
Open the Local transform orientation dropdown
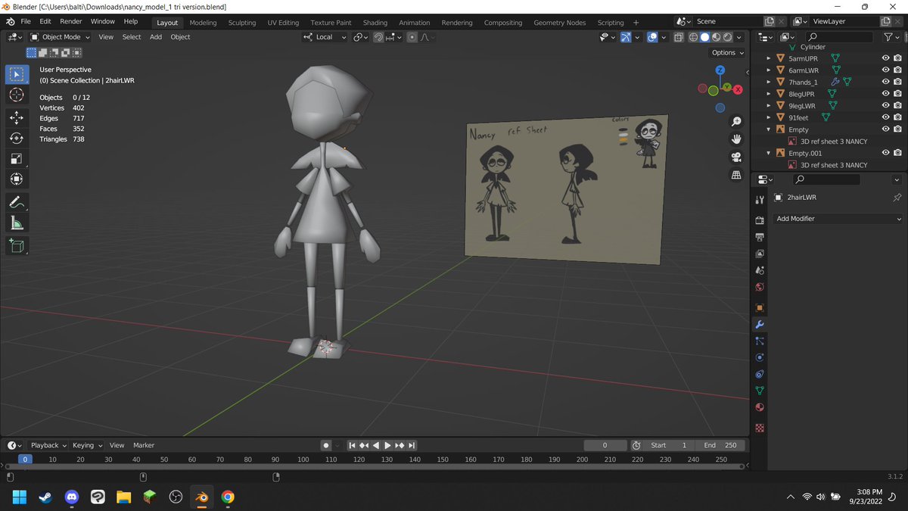325,37
